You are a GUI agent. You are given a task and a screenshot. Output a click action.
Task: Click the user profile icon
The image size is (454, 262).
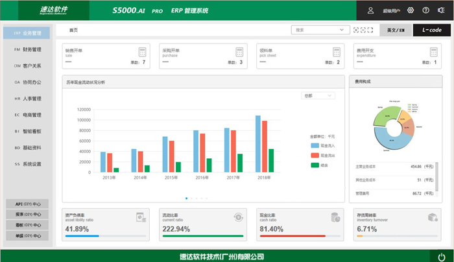coord(370,10)
